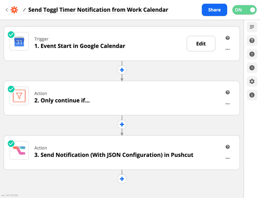Go back using the left chevron arrow

click(x=7, y=10)
